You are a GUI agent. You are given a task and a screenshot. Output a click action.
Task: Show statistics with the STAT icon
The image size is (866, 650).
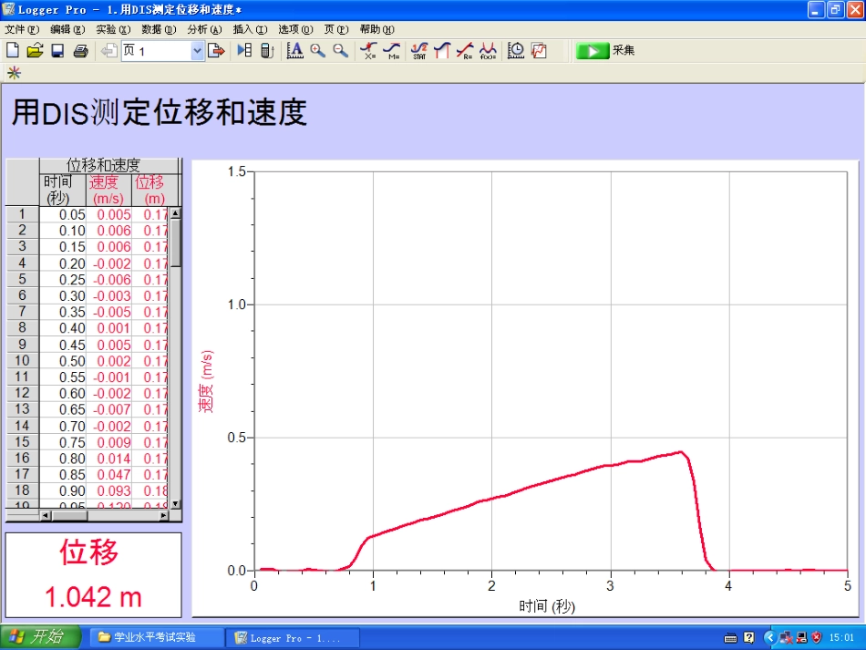click(x=419, y=51)
